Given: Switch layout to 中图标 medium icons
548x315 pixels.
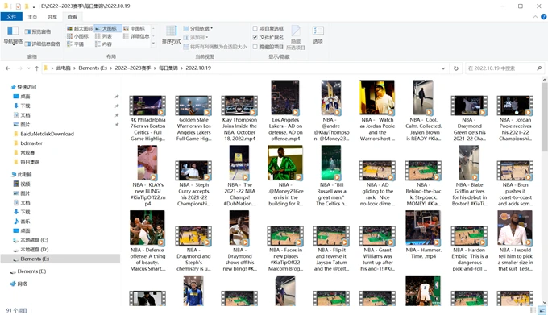Looking at the screenshot, I should coord(135,28).
